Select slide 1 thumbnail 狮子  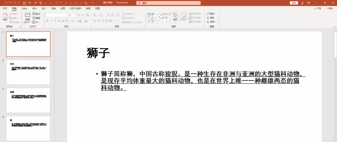tap(28, 44)
